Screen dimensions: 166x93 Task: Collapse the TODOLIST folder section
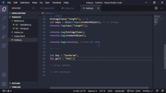23,17
